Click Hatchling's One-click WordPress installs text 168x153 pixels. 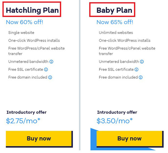(x=34, y=40)
